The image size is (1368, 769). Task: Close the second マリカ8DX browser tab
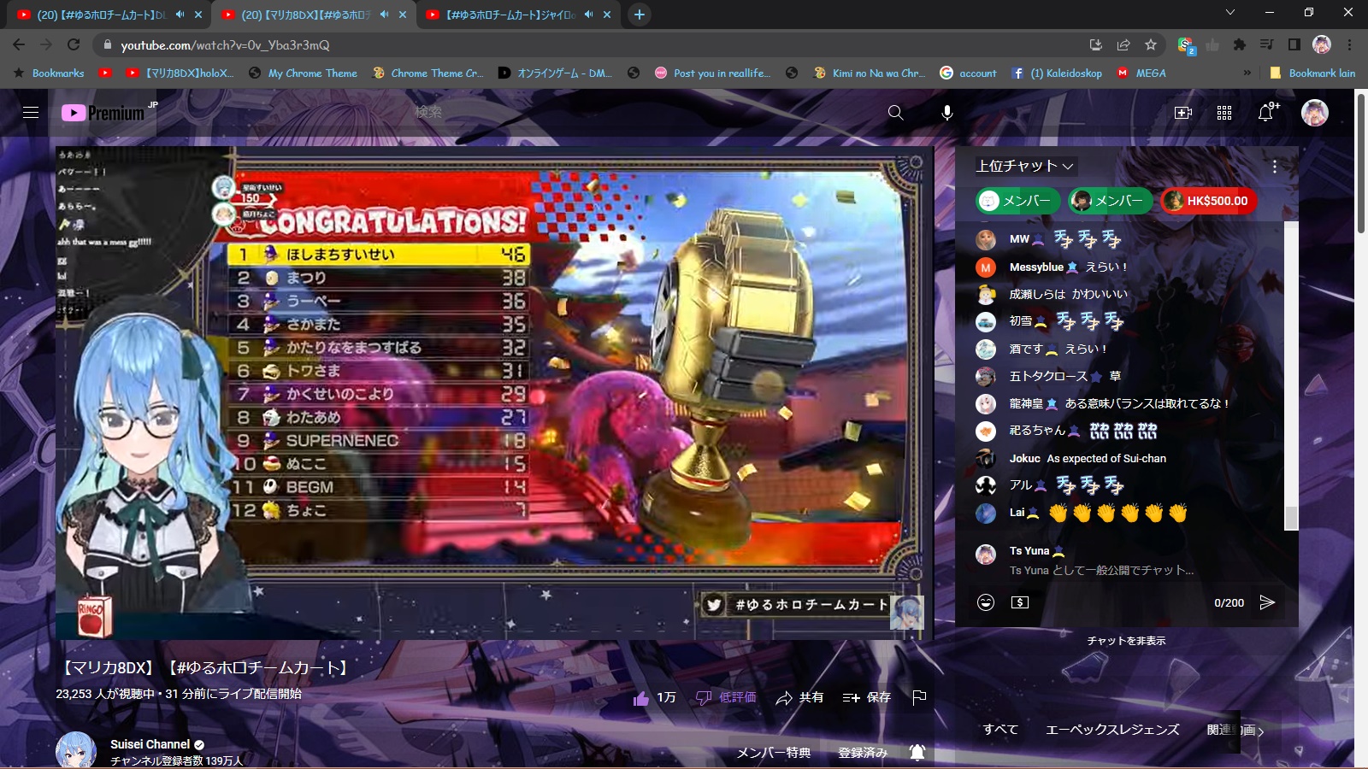pyautogui.click(x=403, y=15)
